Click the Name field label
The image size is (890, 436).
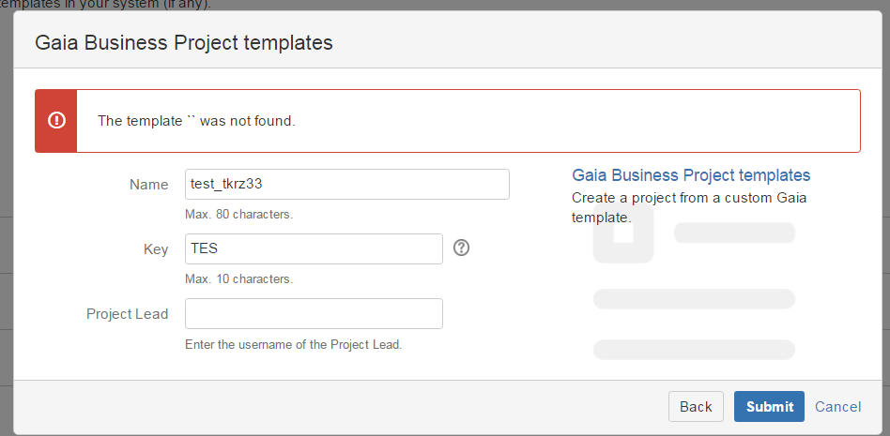148,185
